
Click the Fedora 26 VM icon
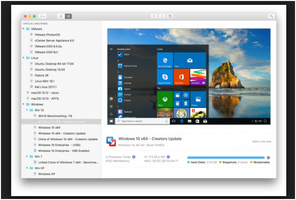(32, 75)
